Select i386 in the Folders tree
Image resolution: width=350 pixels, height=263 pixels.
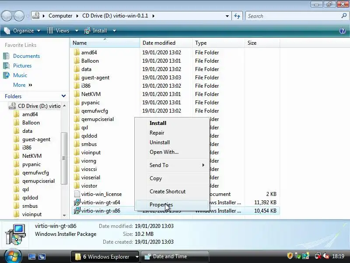coord(27,148)
